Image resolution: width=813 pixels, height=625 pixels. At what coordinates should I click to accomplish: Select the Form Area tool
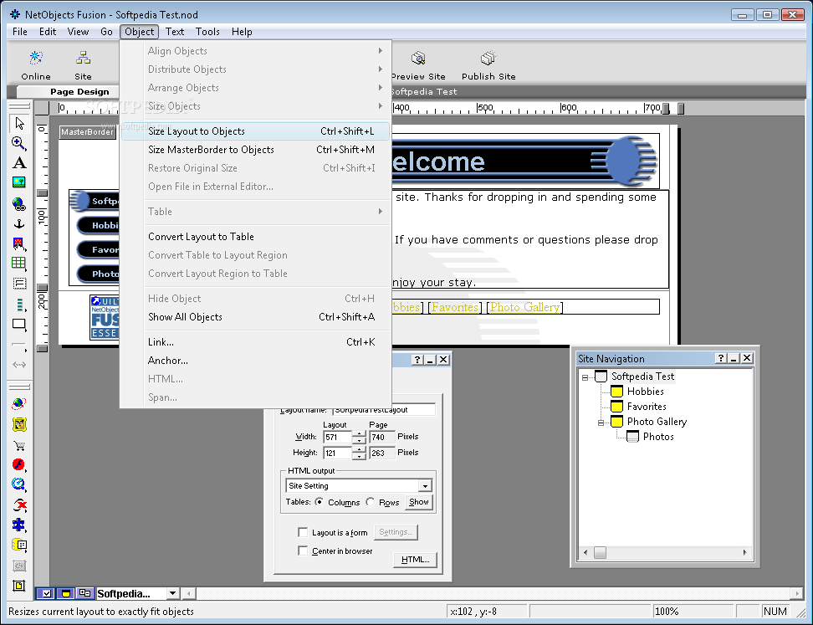(x=19, y=284)
